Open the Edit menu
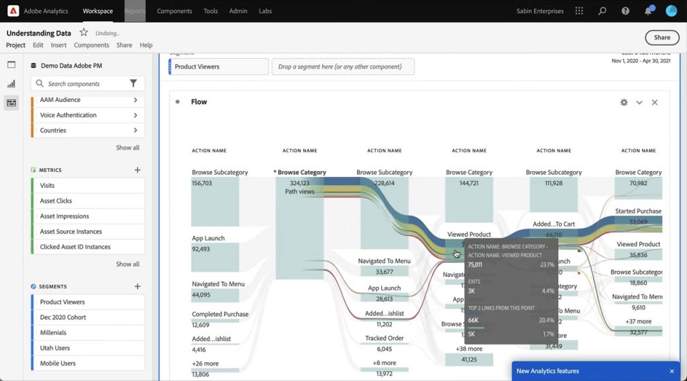This screenshot has width=687, height=381. click(38, 45)
